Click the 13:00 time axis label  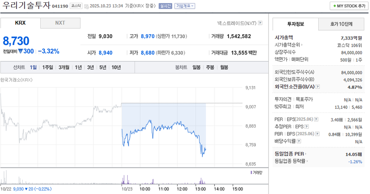pos(200,189)
